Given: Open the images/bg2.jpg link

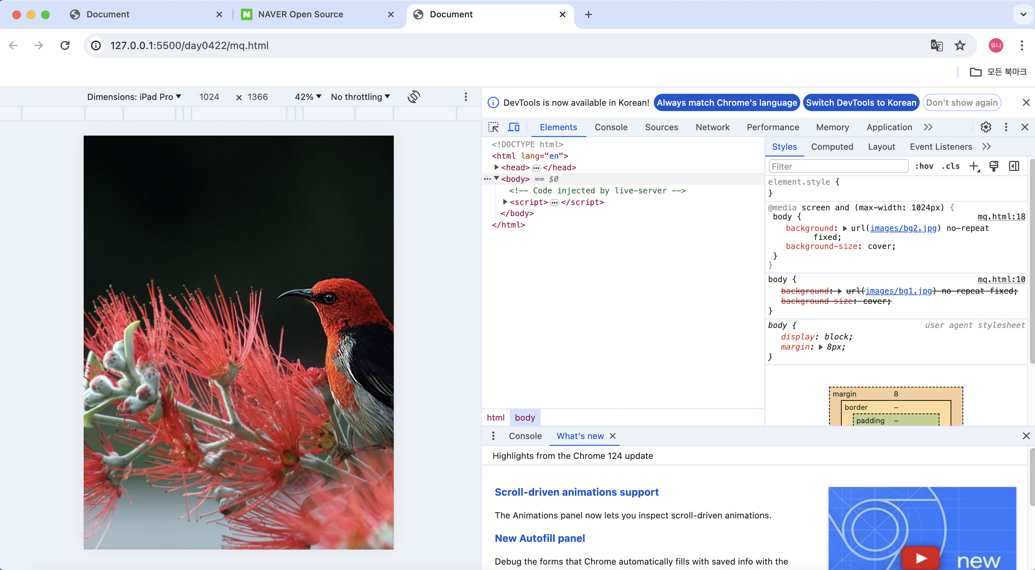Looking at the screenshot, I should tap(903, 228).
